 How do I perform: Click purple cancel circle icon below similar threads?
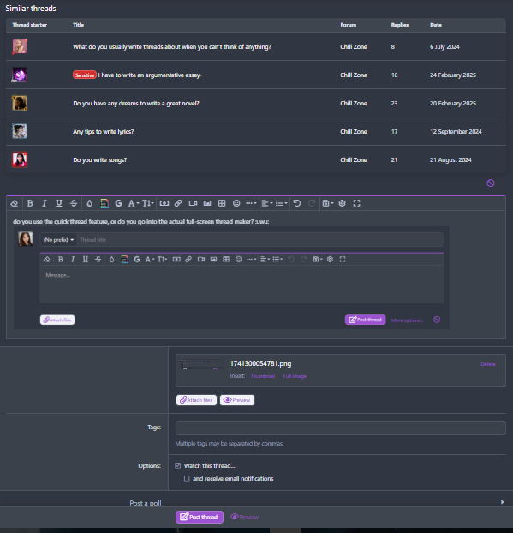[490, 183]
